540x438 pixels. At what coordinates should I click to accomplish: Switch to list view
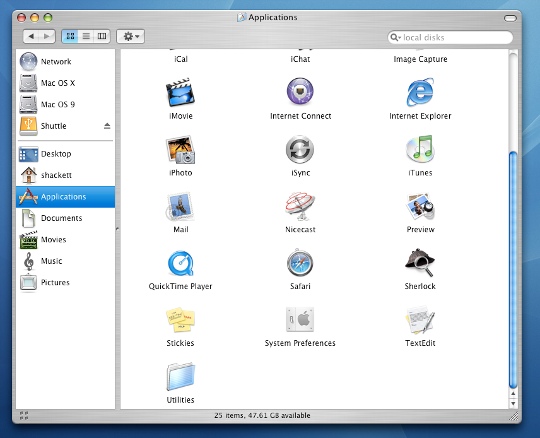(x=86, y=36)
